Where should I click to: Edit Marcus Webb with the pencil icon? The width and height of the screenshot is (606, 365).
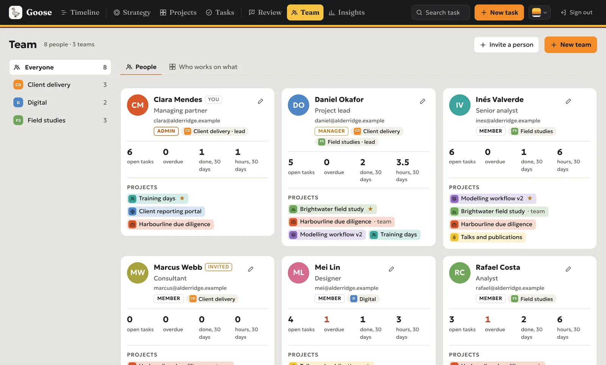pyautogui.click(x=251, y=269)
